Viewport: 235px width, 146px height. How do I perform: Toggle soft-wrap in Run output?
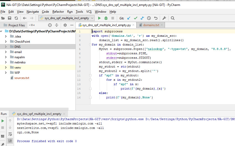pyautogui.click(x=10, y=134)
